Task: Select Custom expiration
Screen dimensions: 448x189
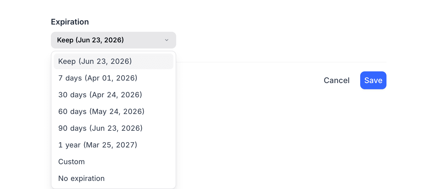Action: (x=71, y=161)
